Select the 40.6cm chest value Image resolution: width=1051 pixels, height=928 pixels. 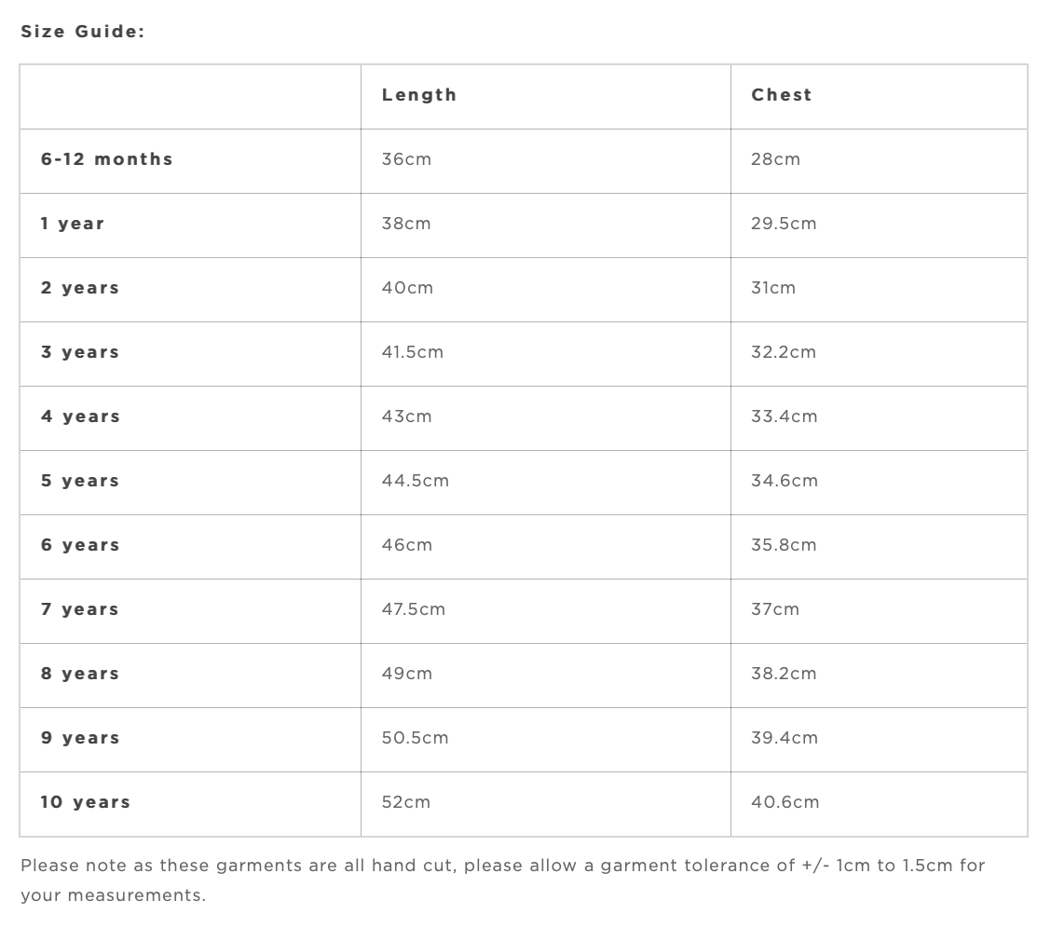[785, 802]
